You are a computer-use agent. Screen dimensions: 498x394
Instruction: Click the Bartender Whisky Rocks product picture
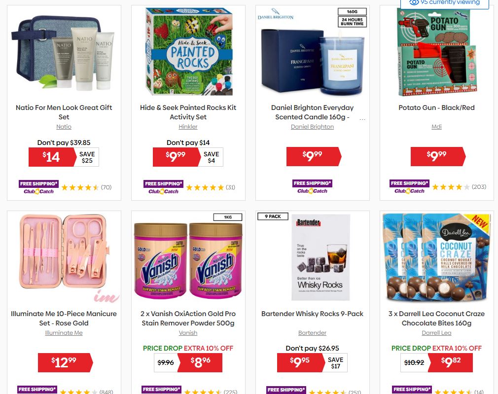pos(321,257)
